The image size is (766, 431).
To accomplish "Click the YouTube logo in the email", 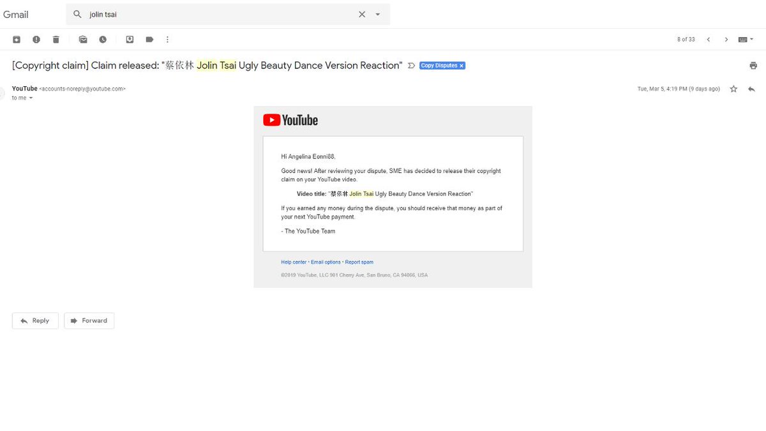I will [290, 120].
